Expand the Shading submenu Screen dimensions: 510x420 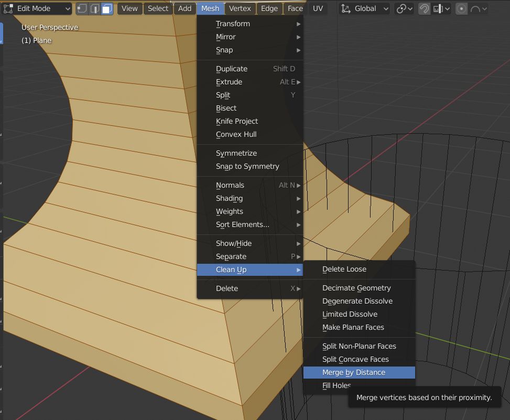[250, 198]
